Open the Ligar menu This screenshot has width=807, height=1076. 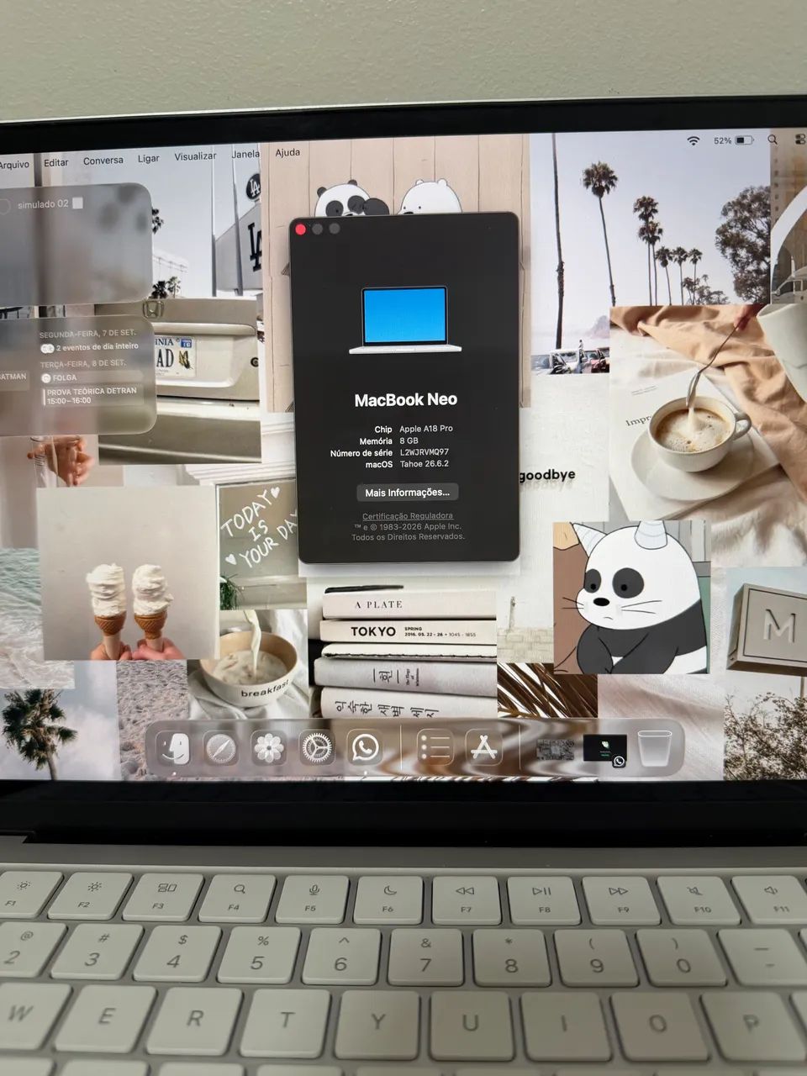coord(149,158)
